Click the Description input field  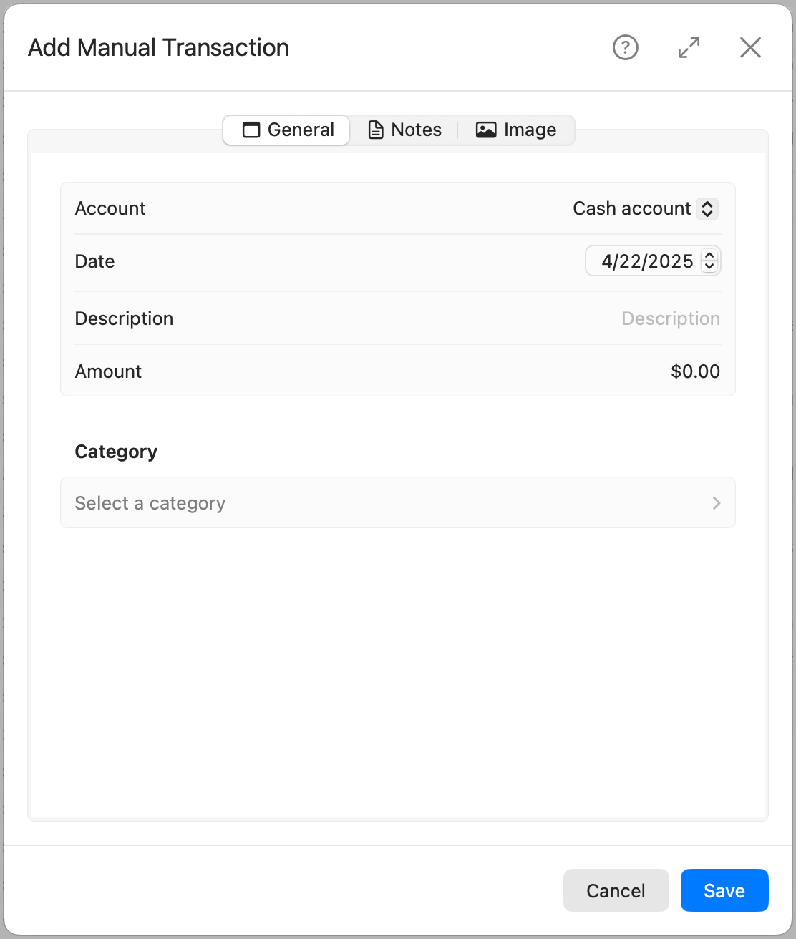coord(670,318)
